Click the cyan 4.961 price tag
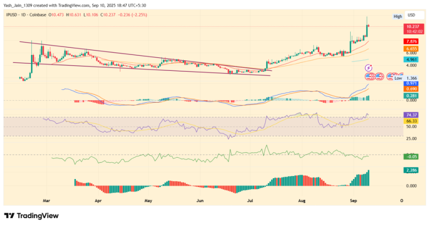 click(412, 59)
